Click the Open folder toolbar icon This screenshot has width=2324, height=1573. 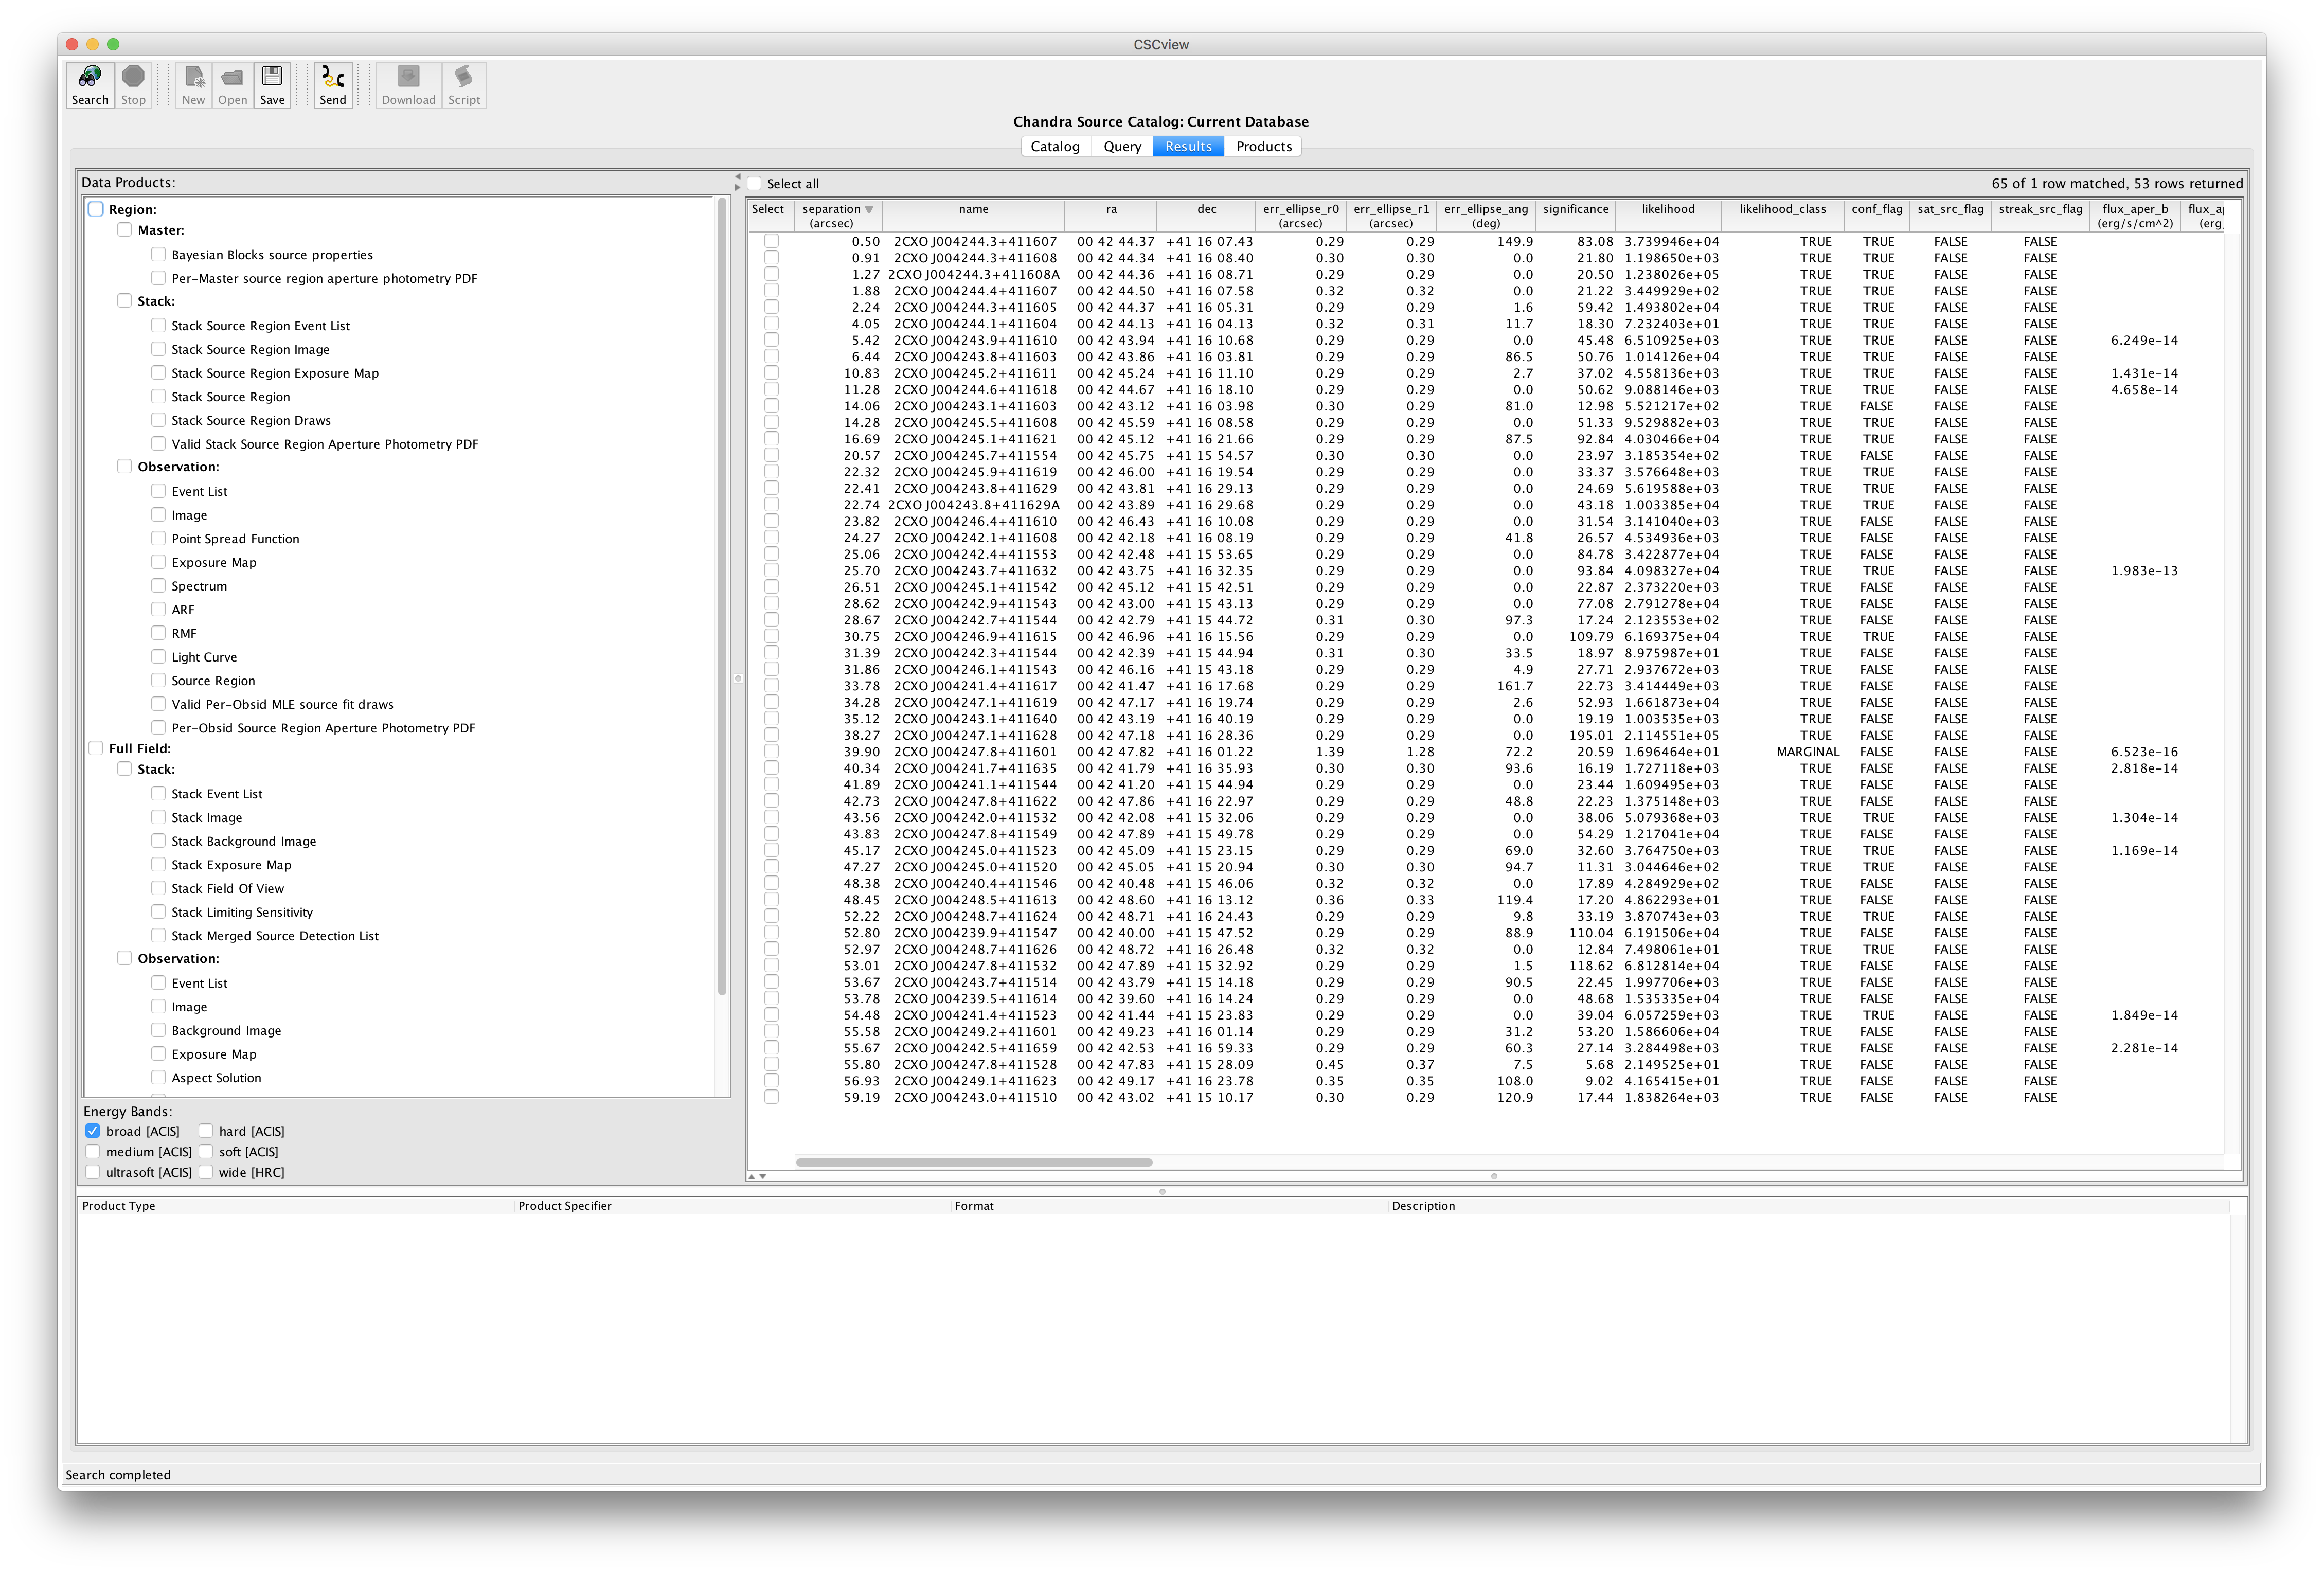pyautogui.click(x=232, y=78)
